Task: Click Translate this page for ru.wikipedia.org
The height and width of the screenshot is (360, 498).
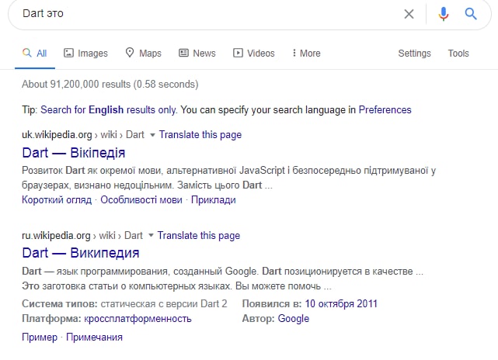Action: click(199, 236)
